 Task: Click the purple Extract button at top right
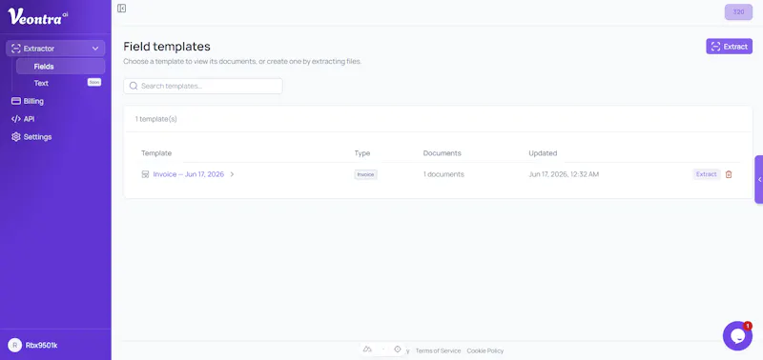[729, 47]
